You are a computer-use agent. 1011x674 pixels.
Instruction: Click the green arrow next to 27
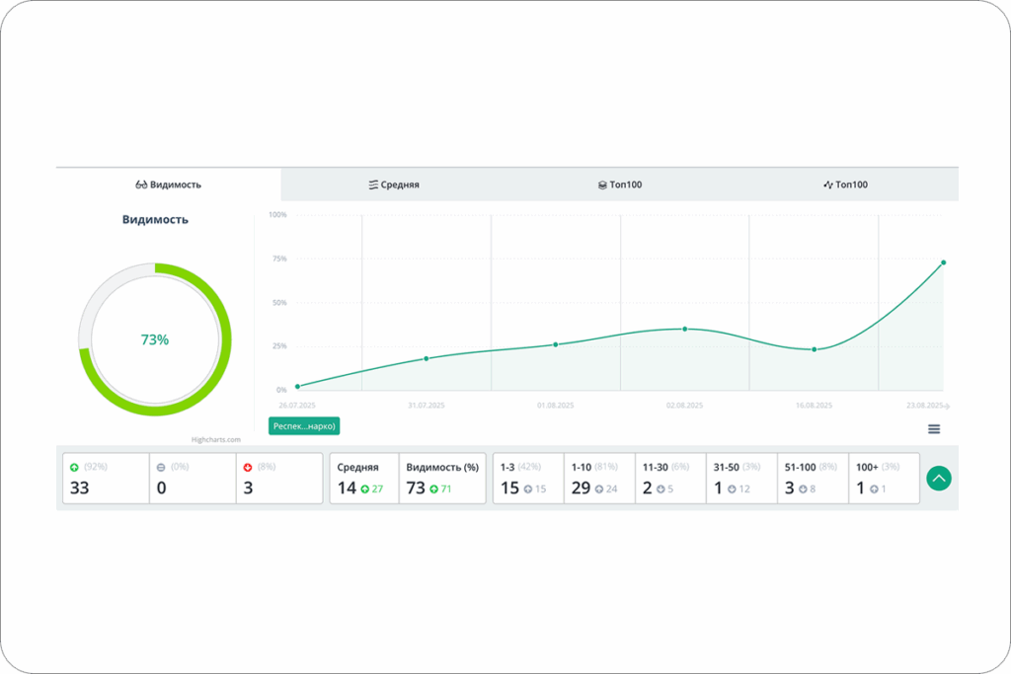coord(365,489)
